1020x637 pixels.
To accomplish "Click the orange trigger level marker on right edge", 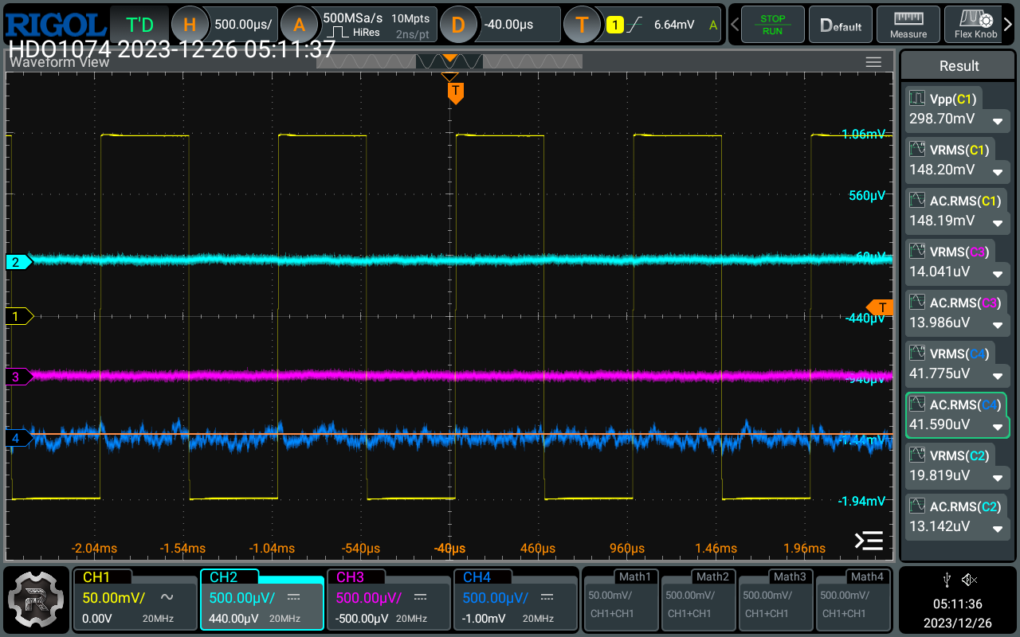I will tap(881, 307).
